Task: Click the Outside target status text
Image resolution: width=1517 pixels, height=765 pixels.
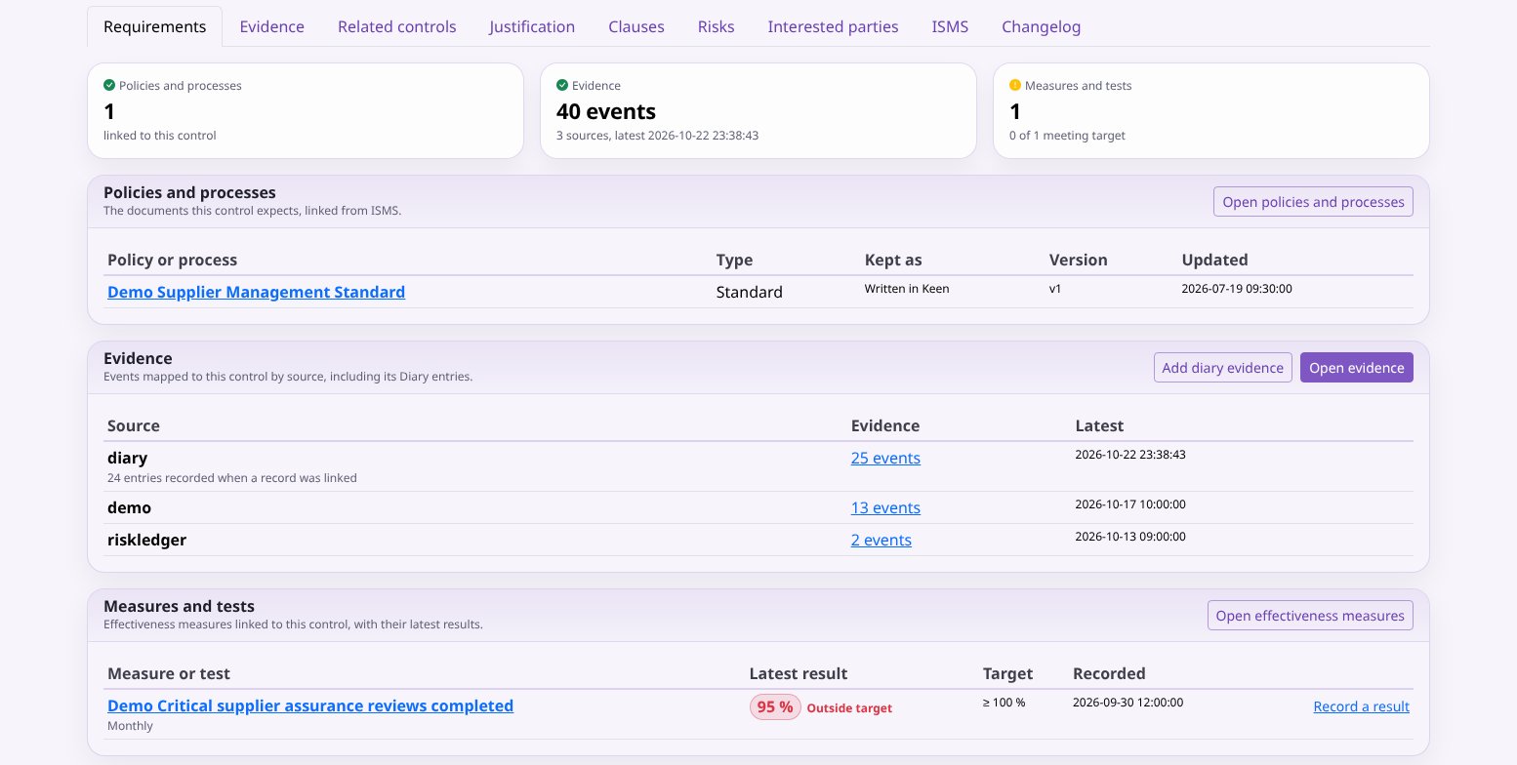Action: point(849,708)
